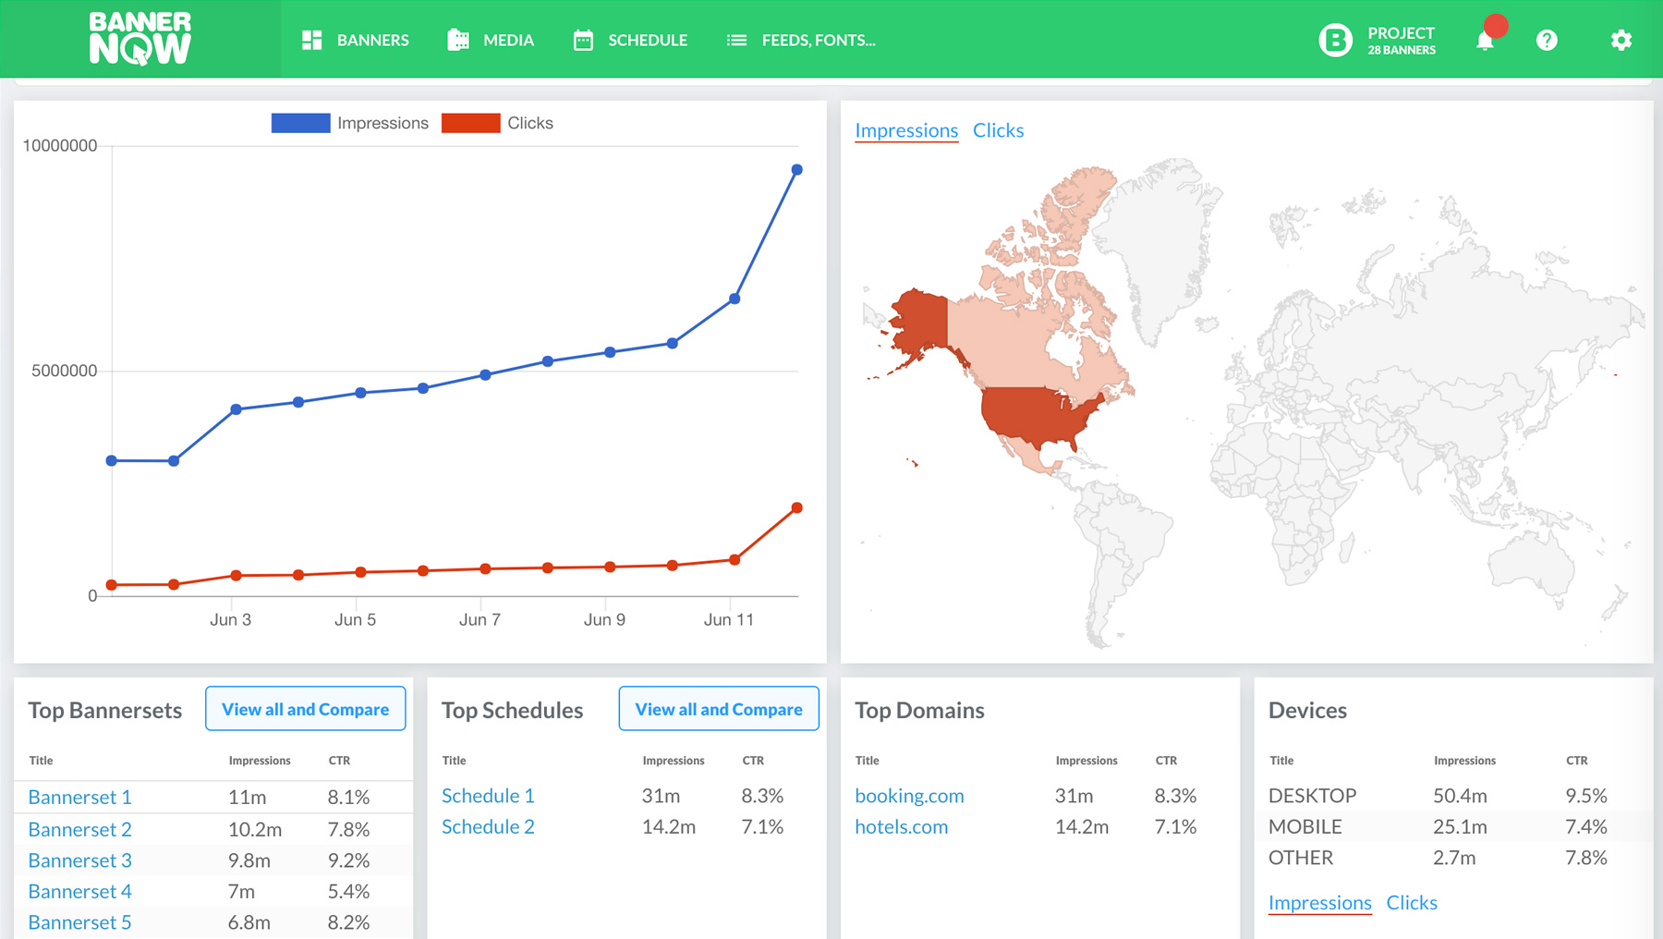
Task: Click the BannerNow logo
Action: (x=140, y=39)
